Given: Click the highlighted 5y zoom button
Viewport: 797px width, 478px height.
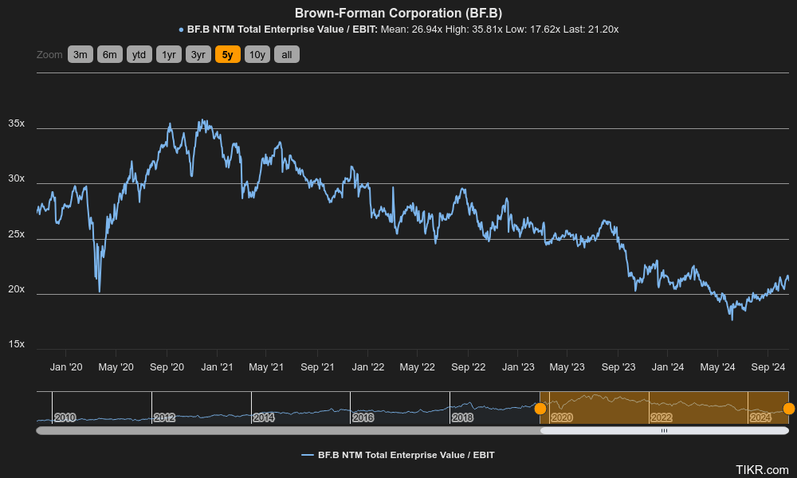Looking at the screenshot, I should (x=227, y=55).
